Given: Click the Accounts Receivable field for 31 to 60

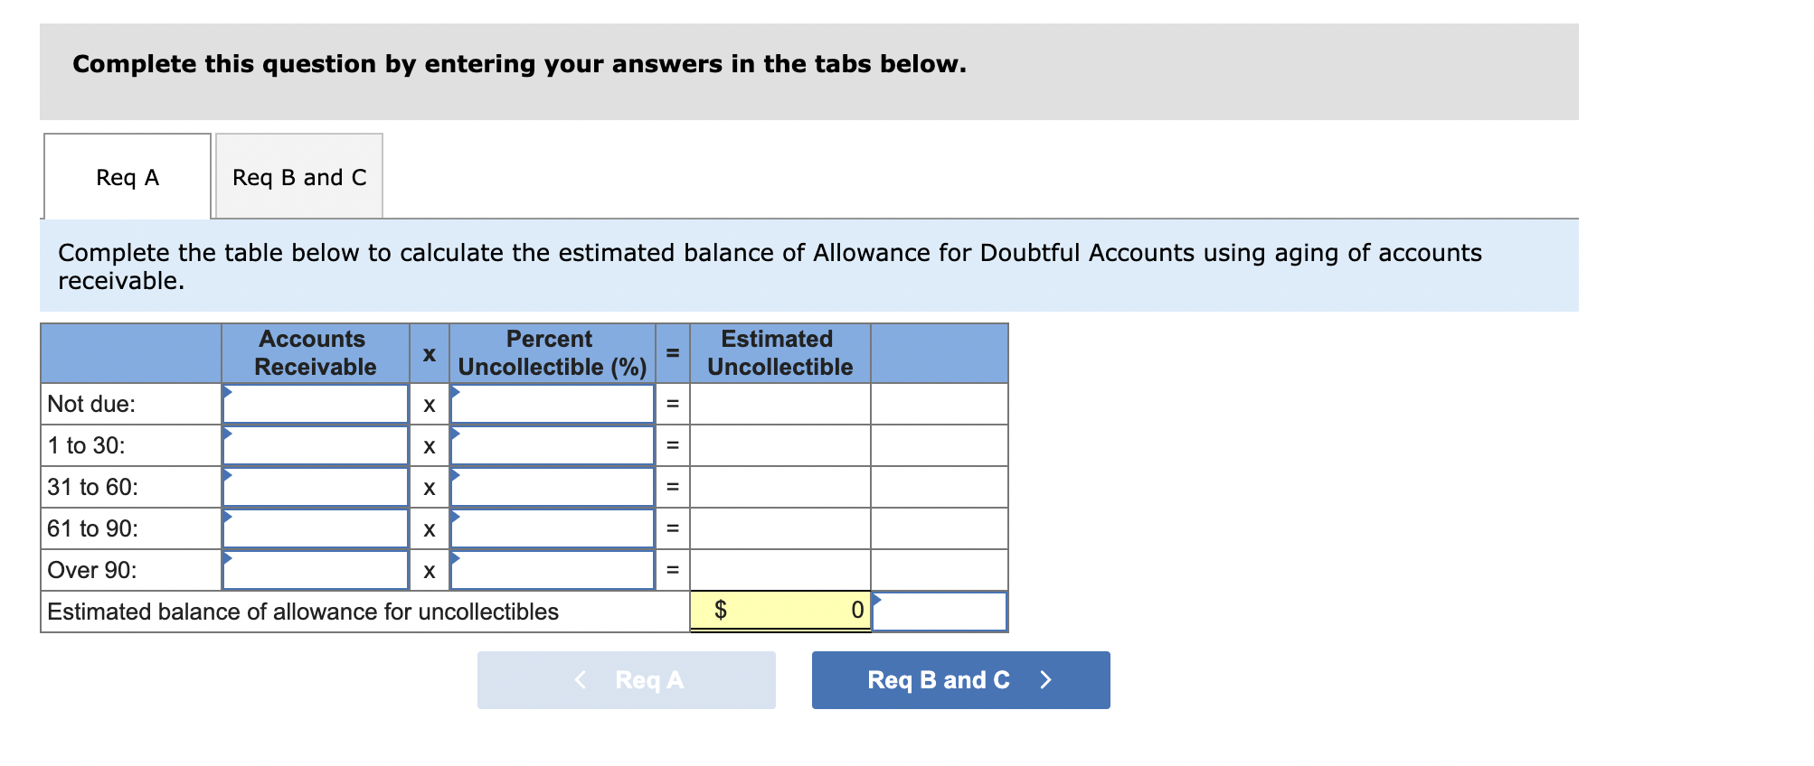Looking at the screenshot, I should (x=316, y=486).
